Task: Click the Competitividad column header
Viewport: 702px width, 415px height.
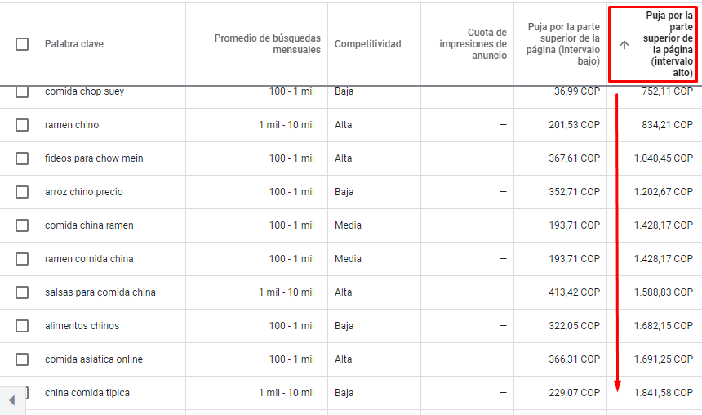Action: pos(368,44)
